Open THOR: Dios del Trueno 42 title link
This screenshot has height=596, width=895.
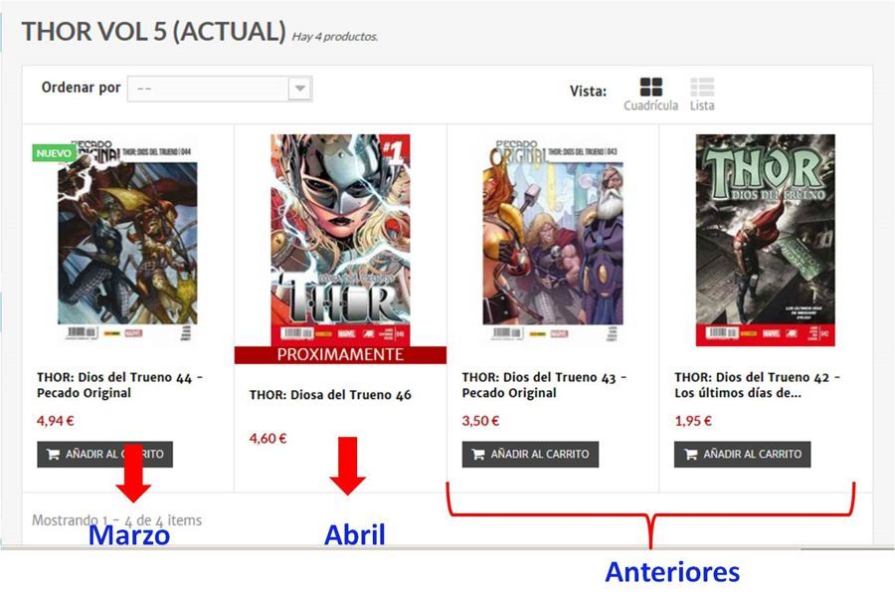[x=757, y=385]
